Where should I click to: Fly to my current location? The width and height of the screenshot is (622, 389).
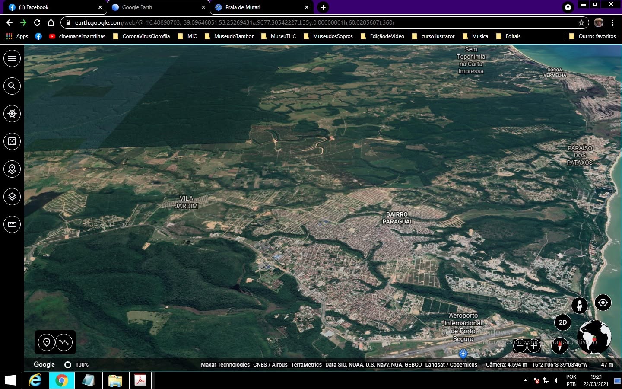click(603, 303)
